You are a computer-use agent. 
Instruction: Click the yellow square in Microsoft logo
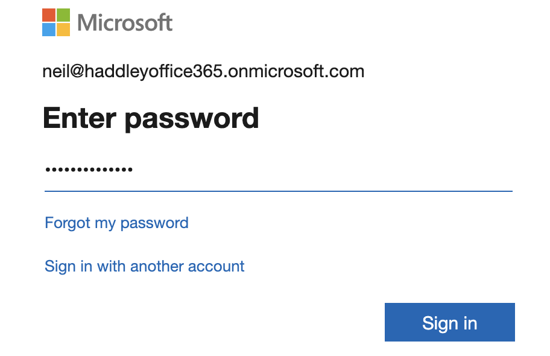click(x=64, y=30)
